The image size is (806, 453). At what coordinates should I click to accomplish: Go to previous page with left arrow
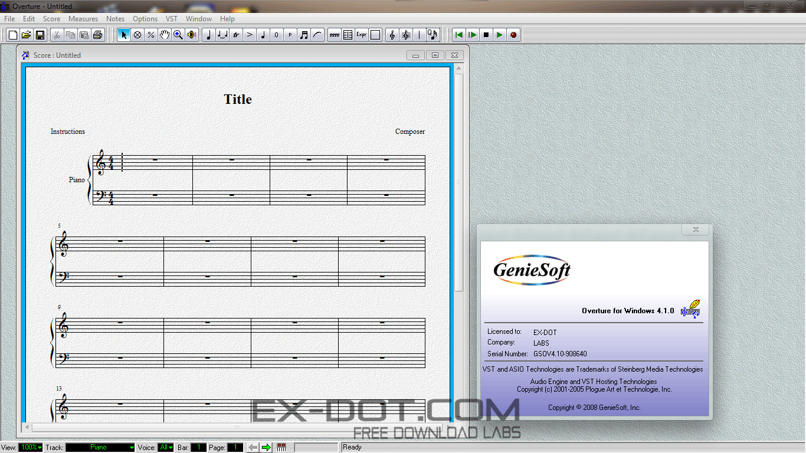253,448
